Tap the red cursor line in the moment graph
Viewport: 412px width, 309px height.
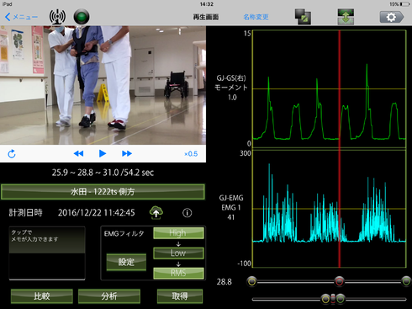tap(339, 88)
